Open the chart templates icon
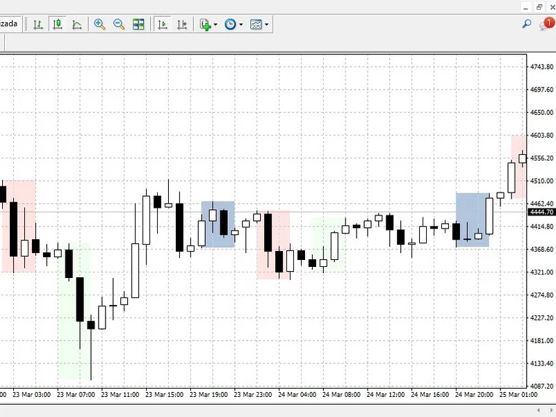 coord(256,24)
